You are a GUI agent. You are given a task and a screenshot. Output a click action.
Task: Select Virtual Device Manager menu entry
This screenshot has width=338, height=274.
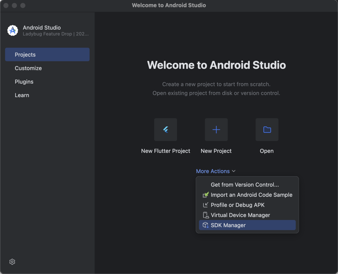click(247, 215)
